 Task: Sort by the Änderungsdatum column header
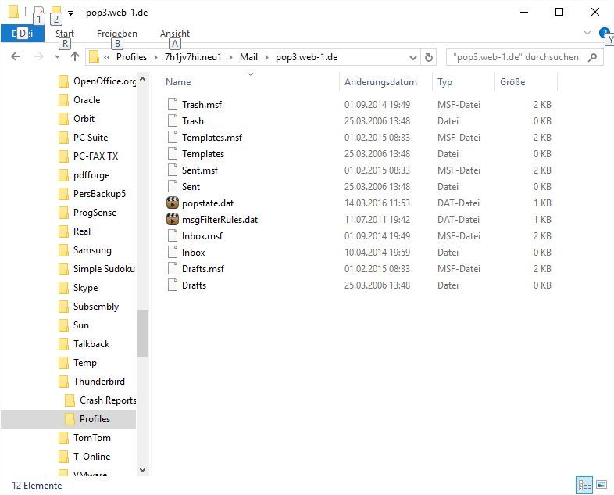coord(380,82)
